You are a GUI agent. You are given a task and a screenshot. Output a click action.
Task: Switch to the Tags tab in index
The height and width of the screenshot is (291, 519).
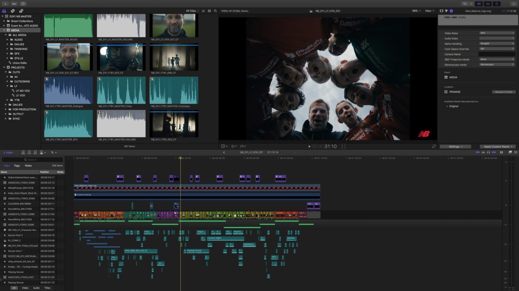[17, 166]
